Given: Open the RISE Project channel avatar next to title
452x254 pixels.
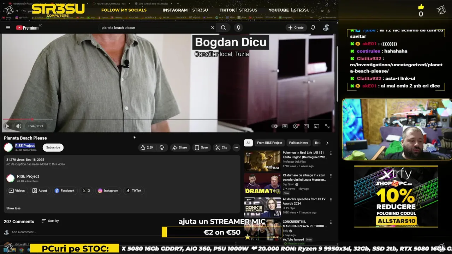Looking at the screenshot, I should pos(8,147).
